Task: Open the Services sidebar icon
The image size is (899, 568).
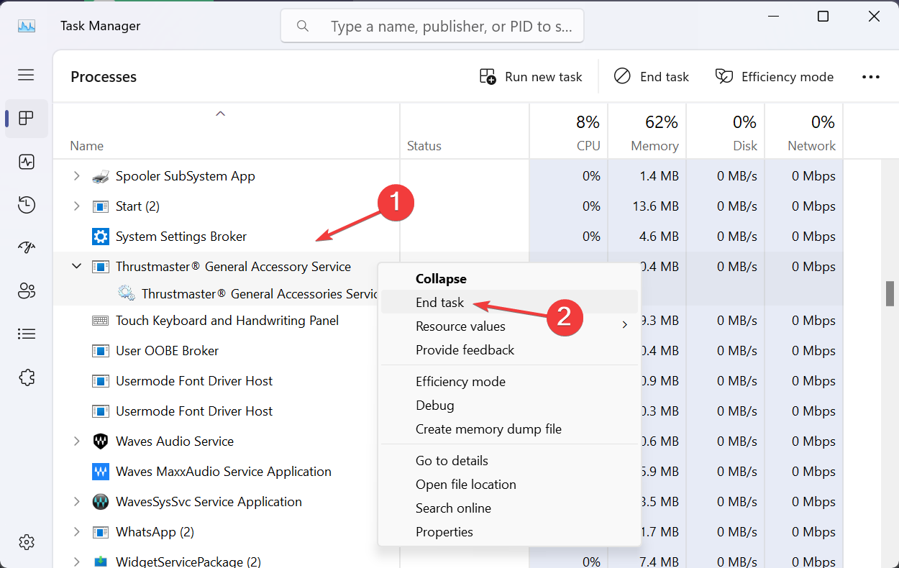Action: point(27,377)
